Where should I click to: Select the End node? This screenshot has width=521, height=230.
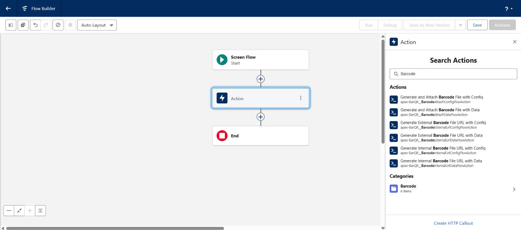[261, 136]
